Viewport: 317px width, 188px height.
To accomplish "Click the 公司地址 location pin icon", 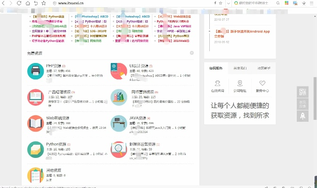I will [240, 83].
